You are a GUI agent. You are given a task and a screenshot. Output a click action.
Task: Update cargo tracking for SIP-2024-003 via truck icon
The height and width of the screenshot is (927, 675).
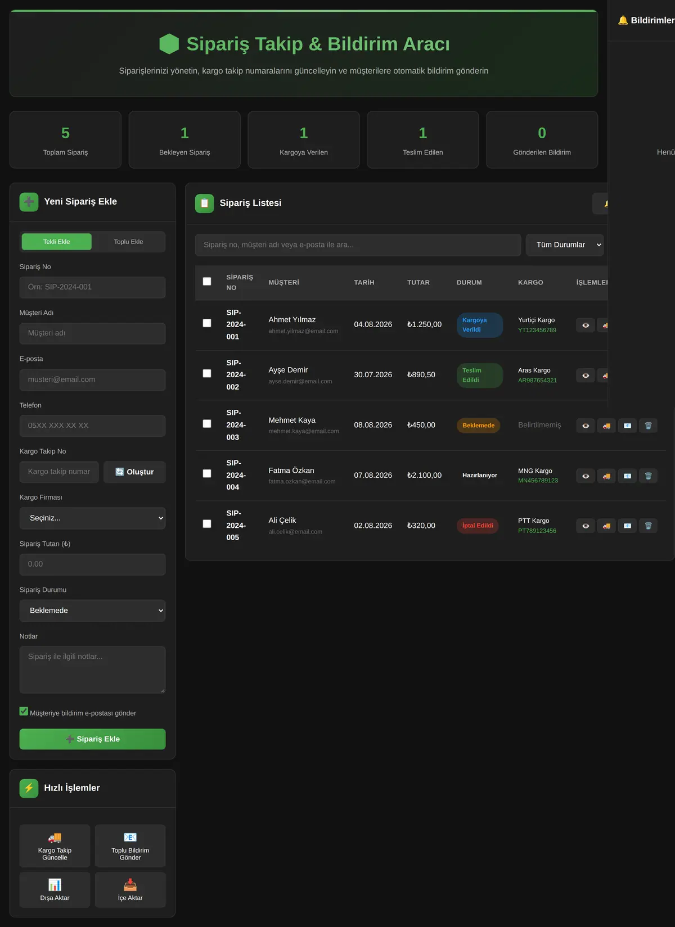pyautogui.click(x=606, y=426)
